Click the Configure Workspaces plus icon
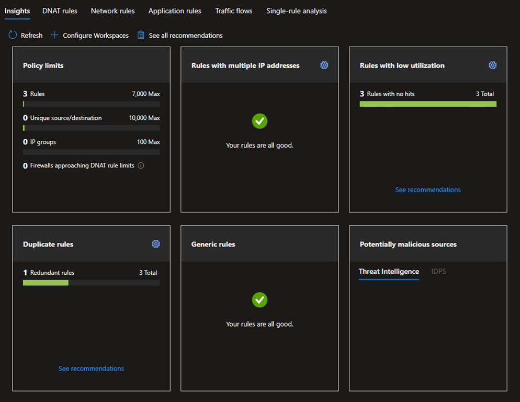Screen dimensions: 520x402 click(54, 35)
